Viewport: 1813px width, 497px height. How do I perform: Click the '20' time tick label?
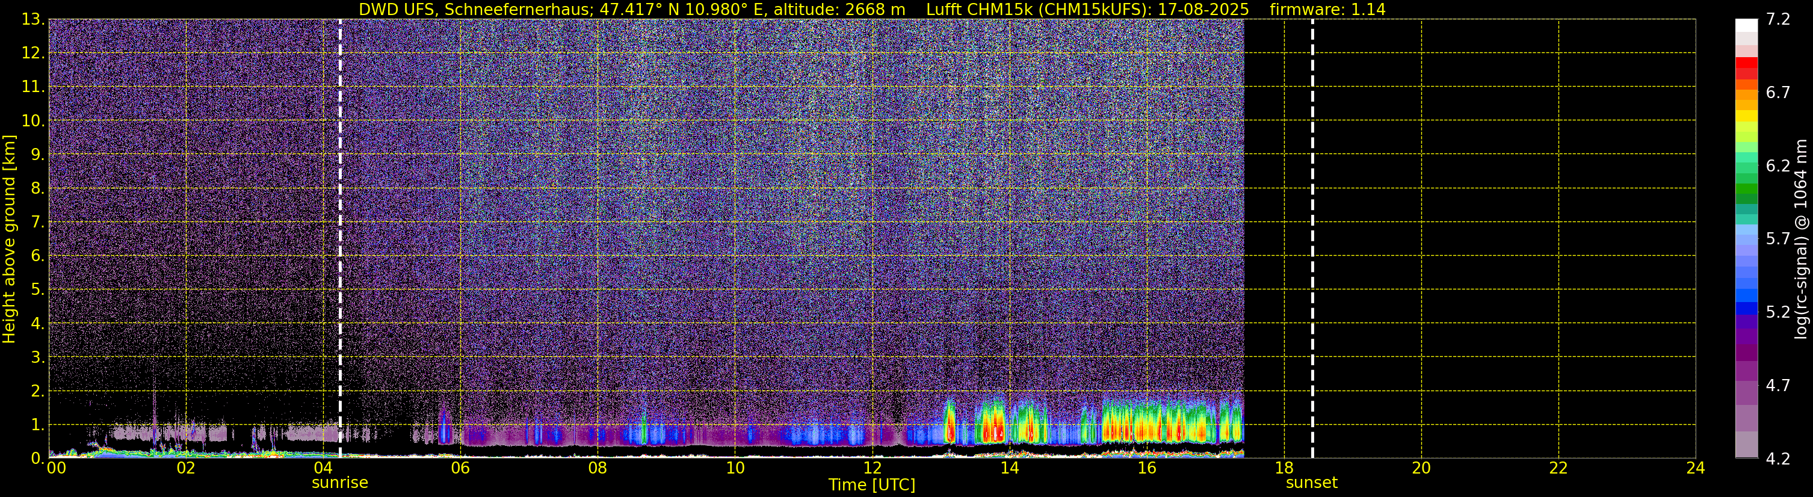[1421, 468]
